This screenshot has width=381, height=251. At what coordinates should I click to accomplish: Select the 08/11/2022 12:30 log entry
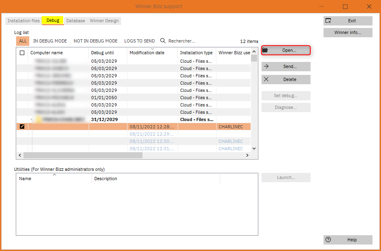[134, 141]
